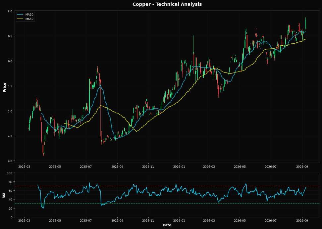Click 2026-09 date tick under the price chart
322x229 pixels.
(x=302, y=167)
